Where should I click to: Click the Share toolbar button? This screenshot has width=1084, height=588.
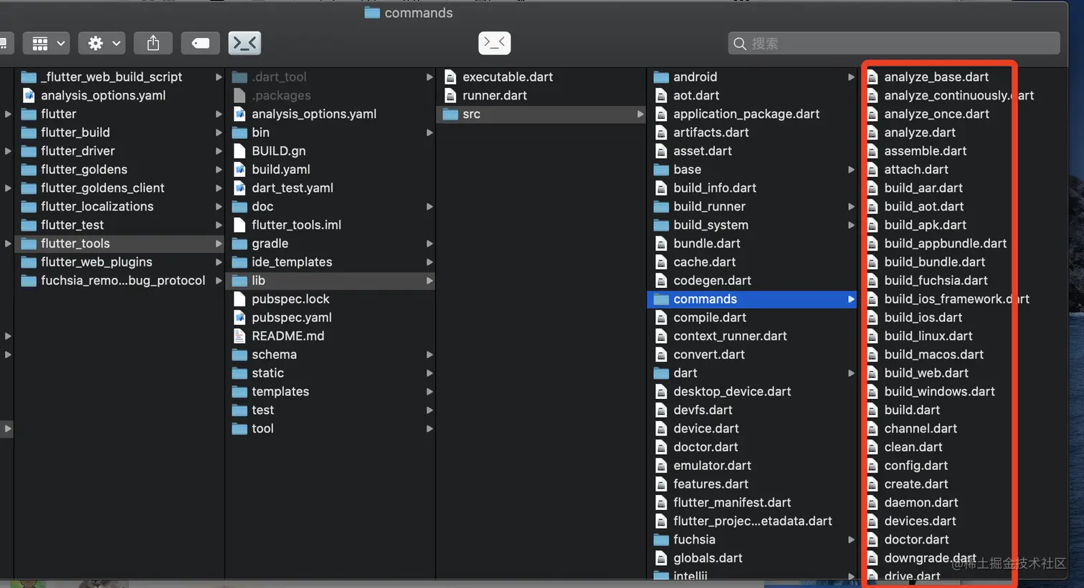click(x=153, y=43)
